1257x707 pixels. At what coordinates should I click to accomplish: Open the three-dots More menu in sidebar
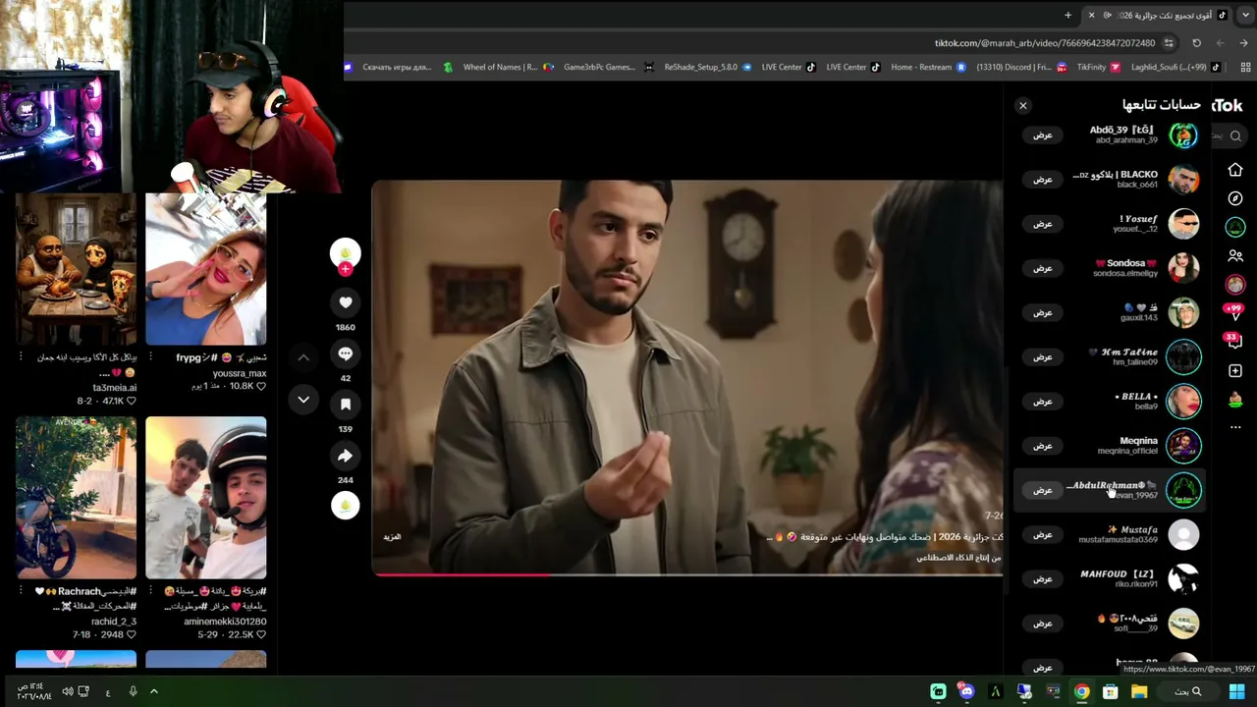pos(1235,427)
